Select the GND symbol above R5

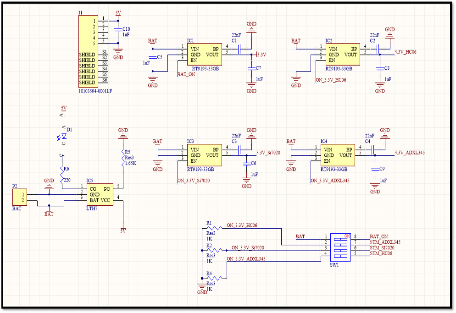[123, 133]
